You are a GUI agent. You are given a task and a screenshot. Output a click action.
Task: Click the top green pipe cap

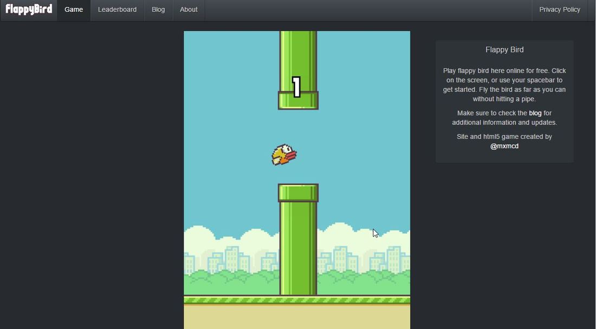[x=298, y=101]
